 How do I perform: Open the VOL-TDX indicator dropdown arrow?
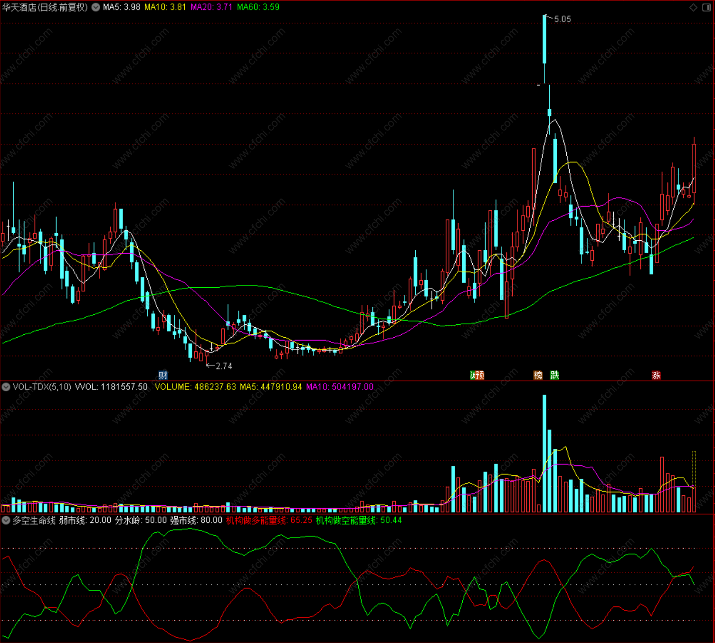tap(6, 387)
